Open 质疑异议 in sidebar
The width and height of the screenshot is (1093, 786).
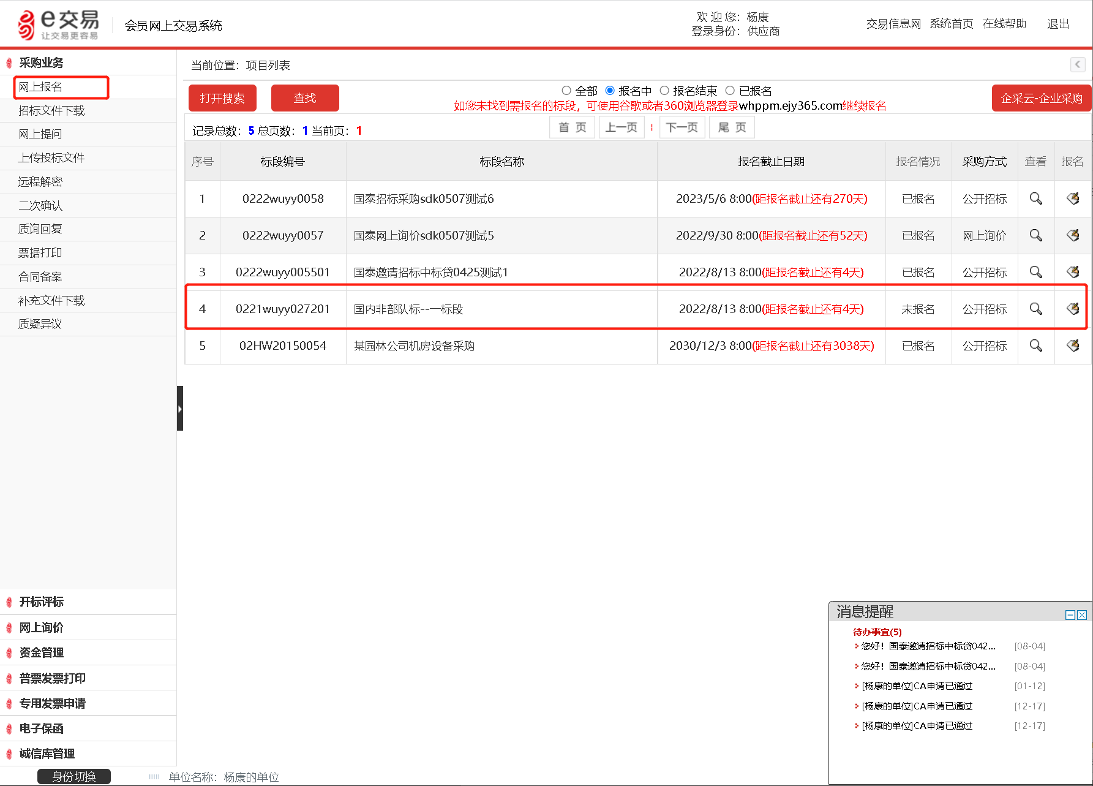click(40, 324)
